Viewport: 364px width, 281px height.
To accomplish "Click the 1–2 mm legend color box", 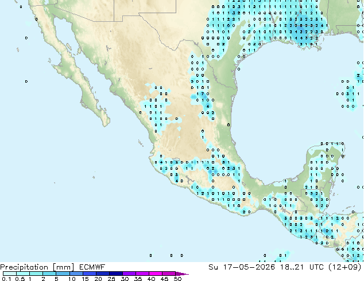I will [x=36, y=274].
